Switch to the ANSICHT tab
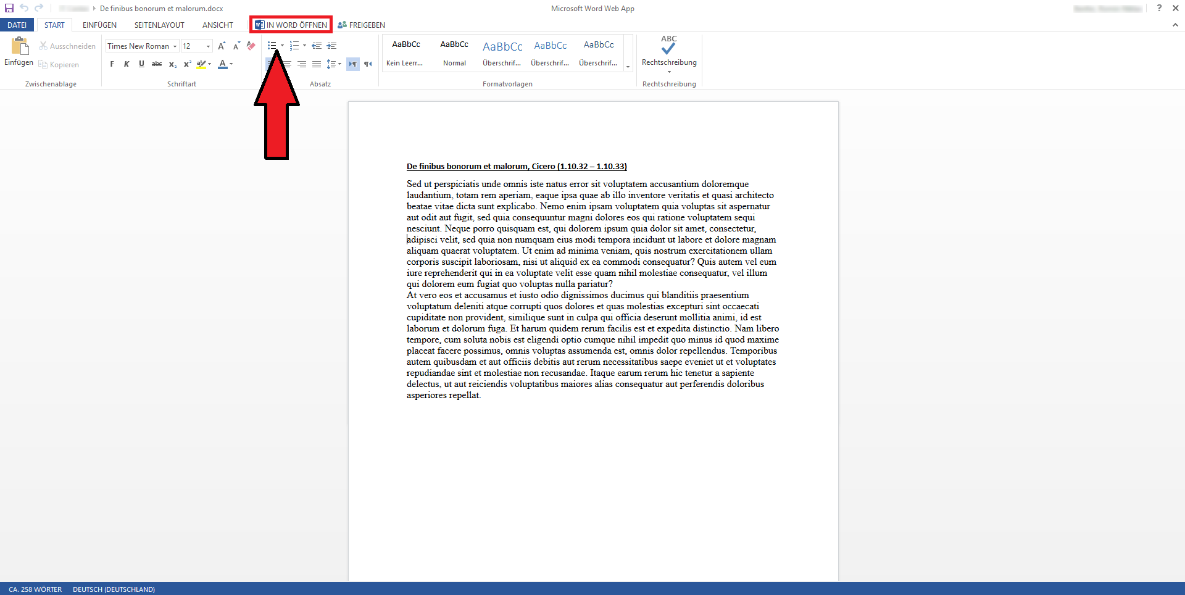 pyautogui.click(x=218, y=25)
